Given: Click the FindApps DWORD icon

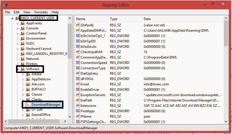Looking at the screenshot, I should tap(78, 111).
